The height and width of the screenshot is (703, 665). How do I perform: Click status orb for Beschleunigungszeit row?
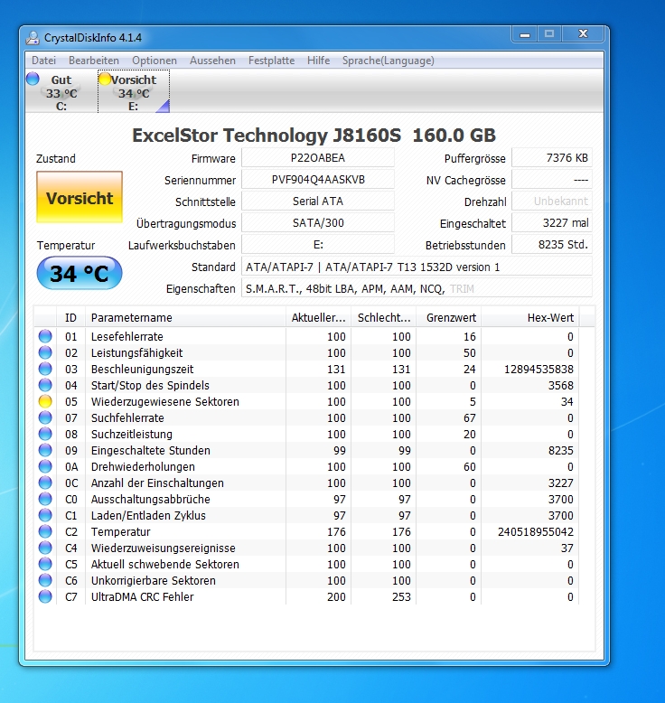coord(45,369)
